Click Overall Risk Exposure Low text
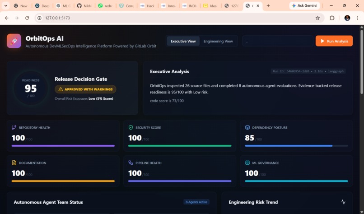The height and width of the screenshot is (214, 364). [x=84, y=98]
